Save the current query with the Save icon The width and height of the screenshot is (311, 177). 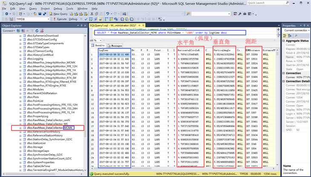click(x=40, y=14)
